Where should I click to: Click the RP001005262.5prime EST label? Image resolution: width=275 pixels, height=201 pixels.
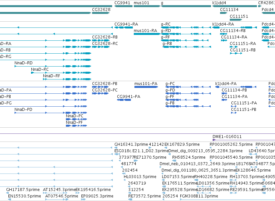[231, 144]
